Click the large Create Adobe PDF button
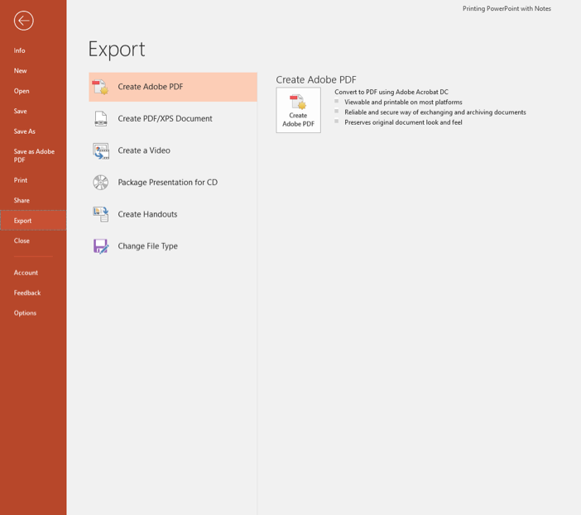 pyautogui.click(x=298, y=110)
